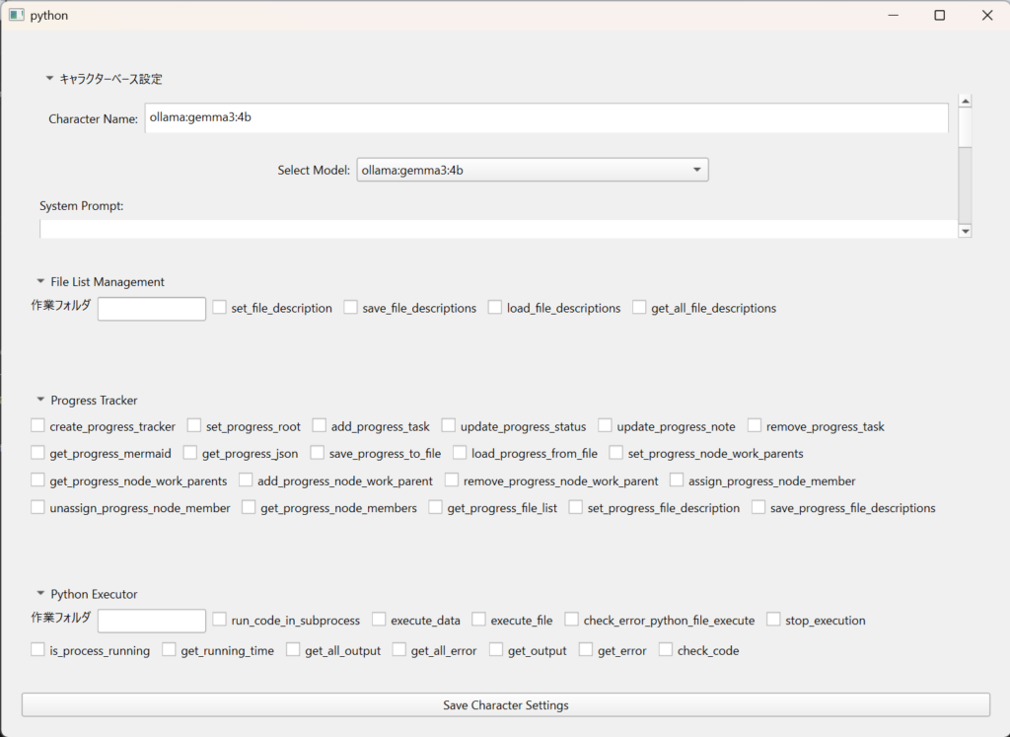The width and height of the screenshot is (1010, 737).
Task: Check the get_all_file_descriptions option
Action: coord(640,308)
